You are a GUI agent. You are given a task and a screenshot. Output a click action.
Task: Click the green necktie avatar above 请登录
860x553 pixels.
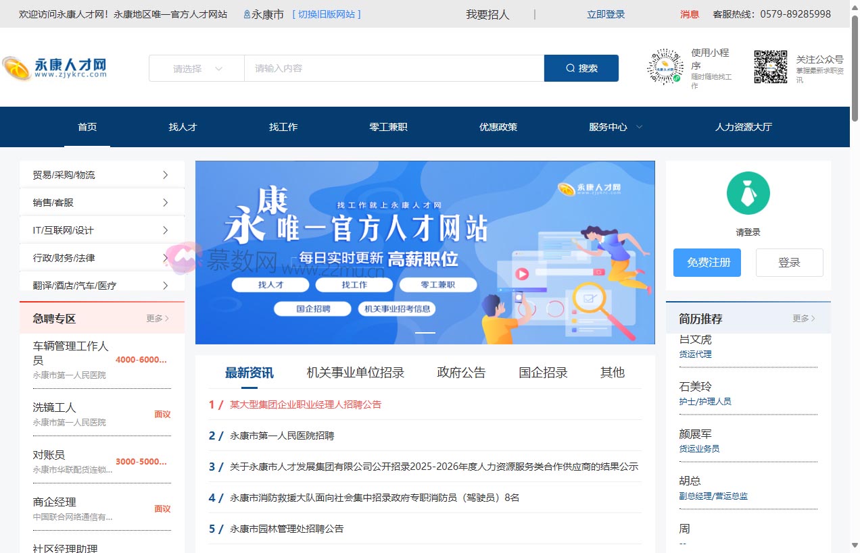pyautogui.click(x=748, y=193)
